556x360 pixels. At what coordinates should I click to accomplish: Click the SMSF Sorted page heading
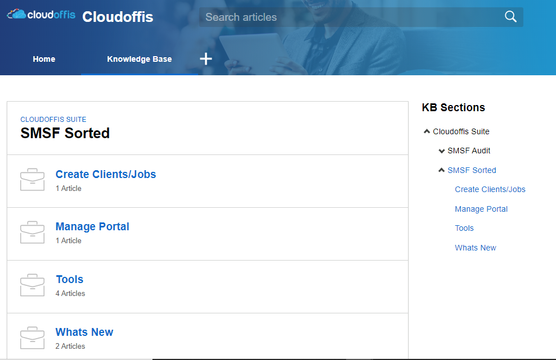(x=65, y=133)
